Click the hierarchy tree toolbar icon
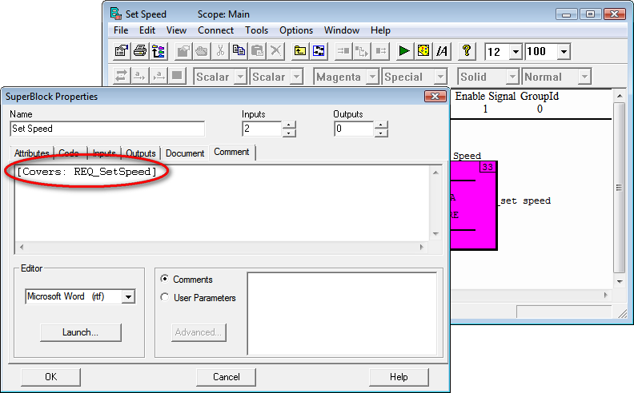The image size is (634, 393). 158,51
